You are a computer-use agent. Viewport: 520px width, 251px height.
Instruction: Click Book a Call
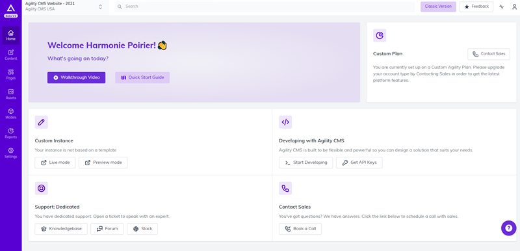[300, 229]
